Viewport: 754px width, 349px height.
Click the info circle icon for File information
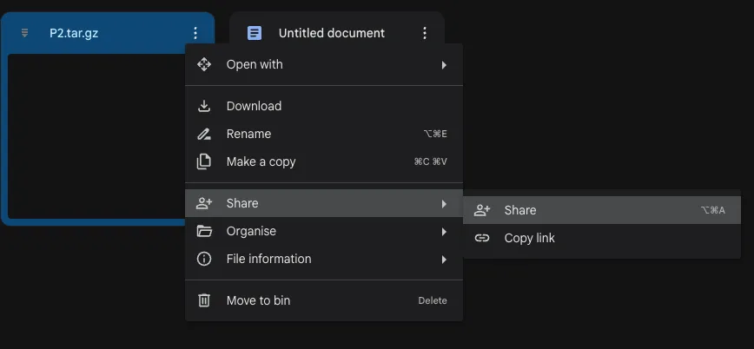204,259
